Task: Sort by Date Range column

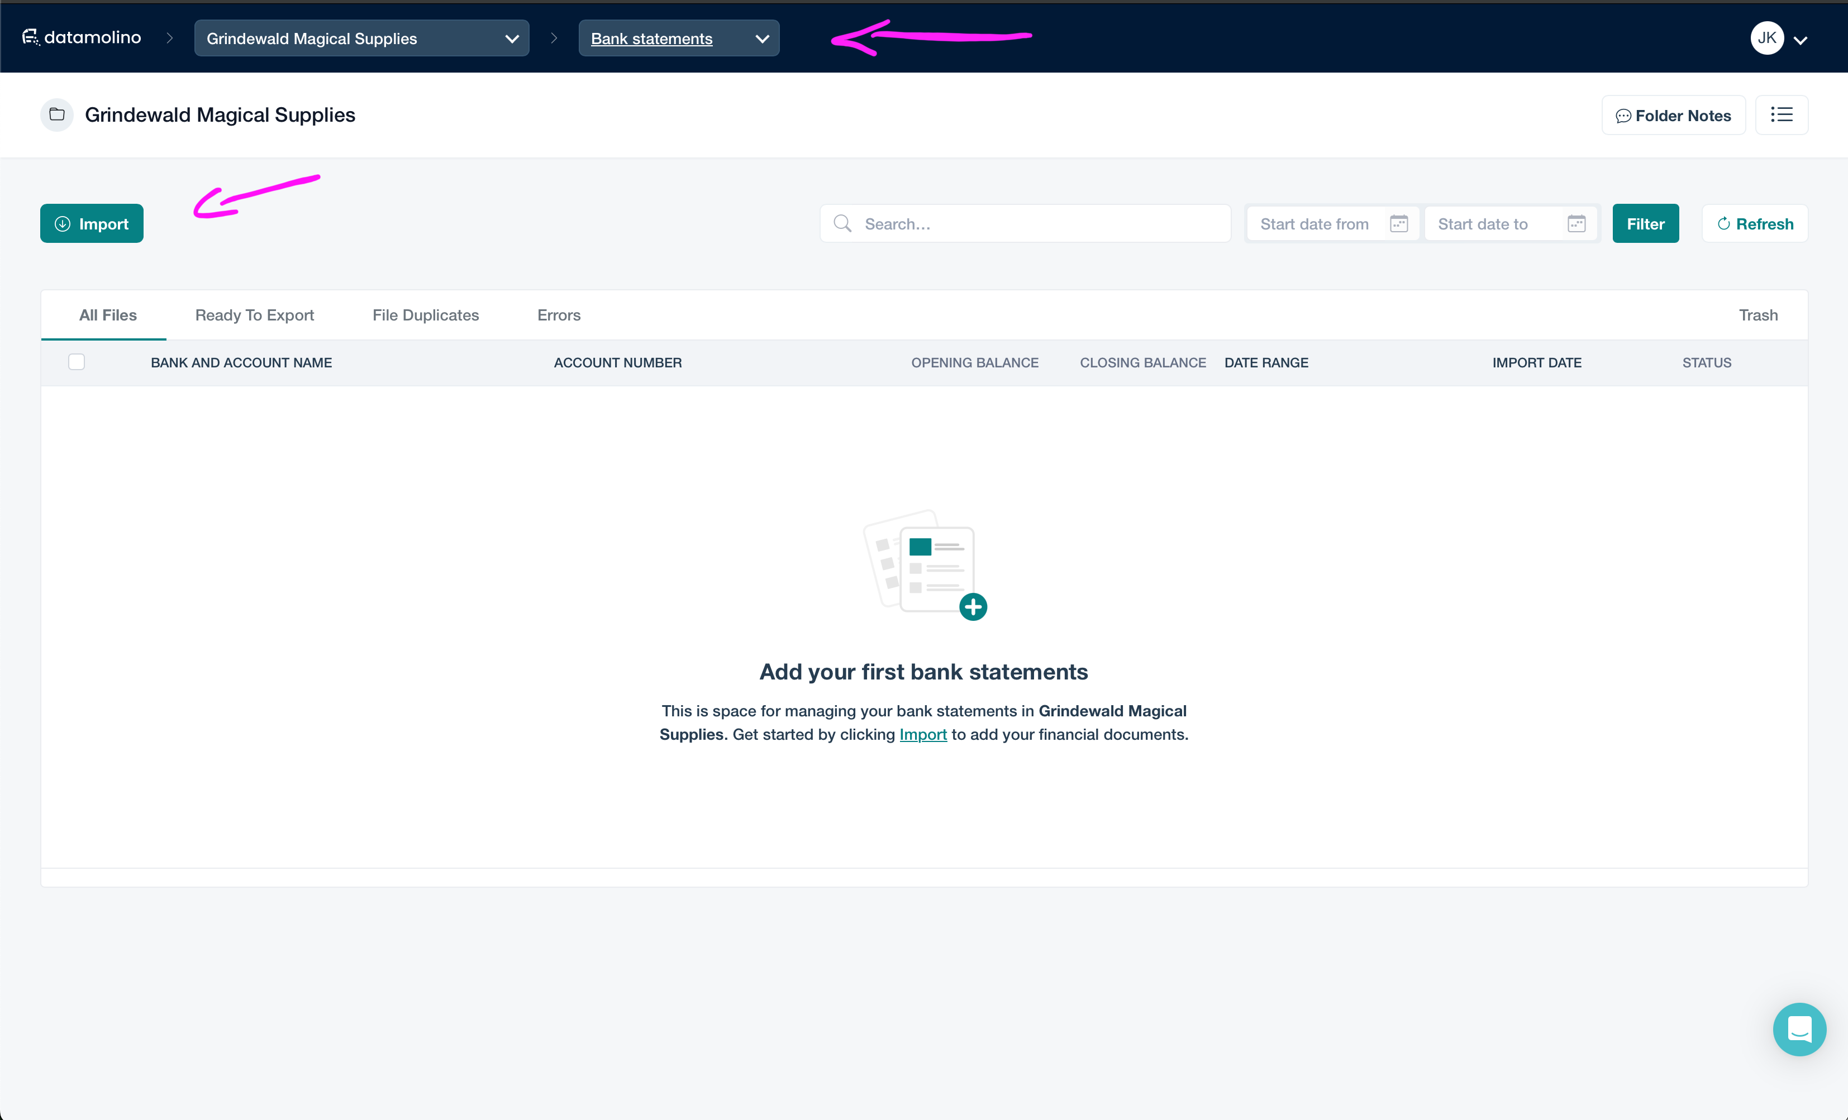Action: [1266, 363]
